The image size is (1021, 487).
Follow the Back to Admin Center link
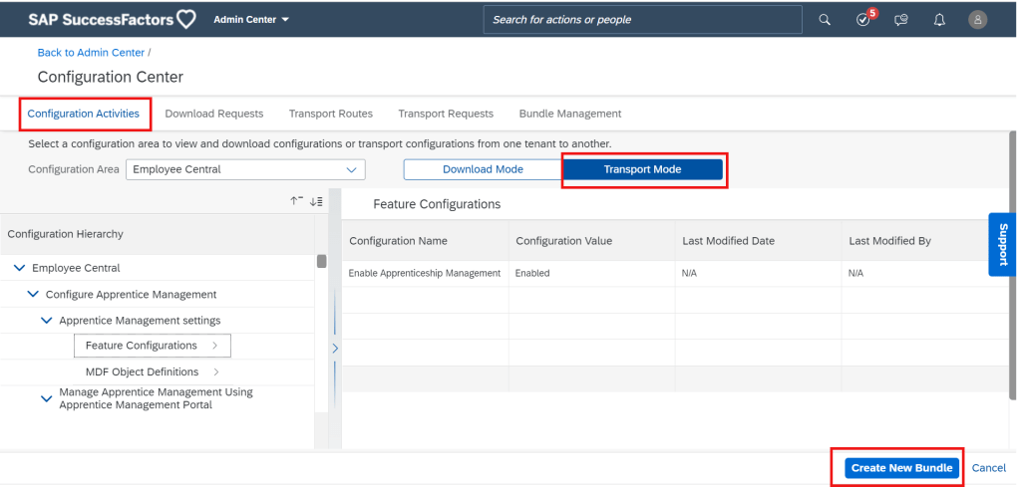(x=91, y=53)
